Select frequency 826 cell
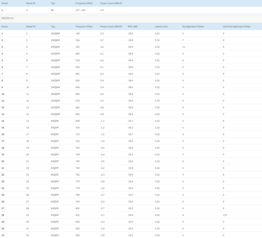The height and width of the screenshot is (238, 262). pos(78,229)
